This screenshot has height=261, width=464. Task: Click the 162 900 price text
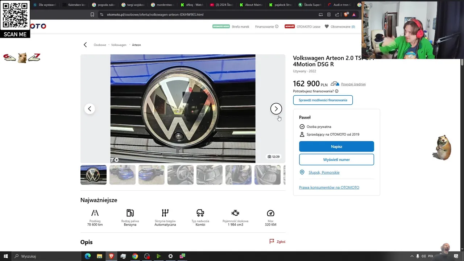306,84
